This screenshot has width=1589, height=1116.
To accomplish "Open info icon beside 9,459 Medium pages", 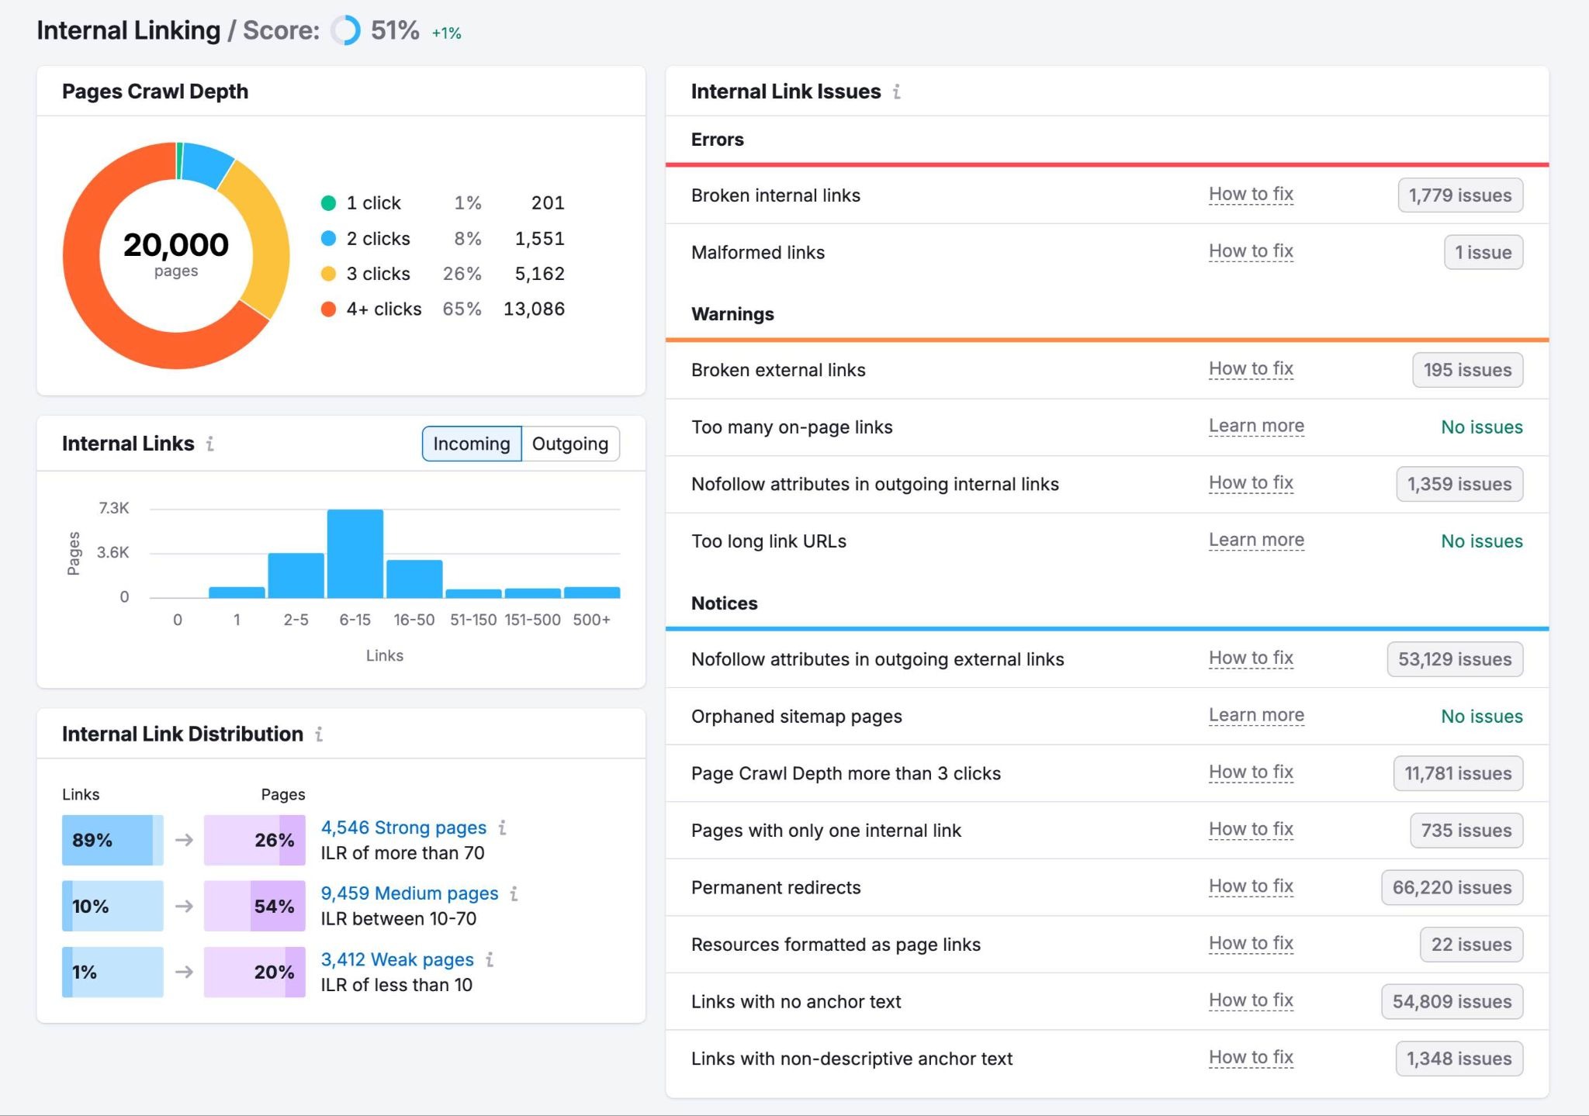I will (x=515, y=893).
